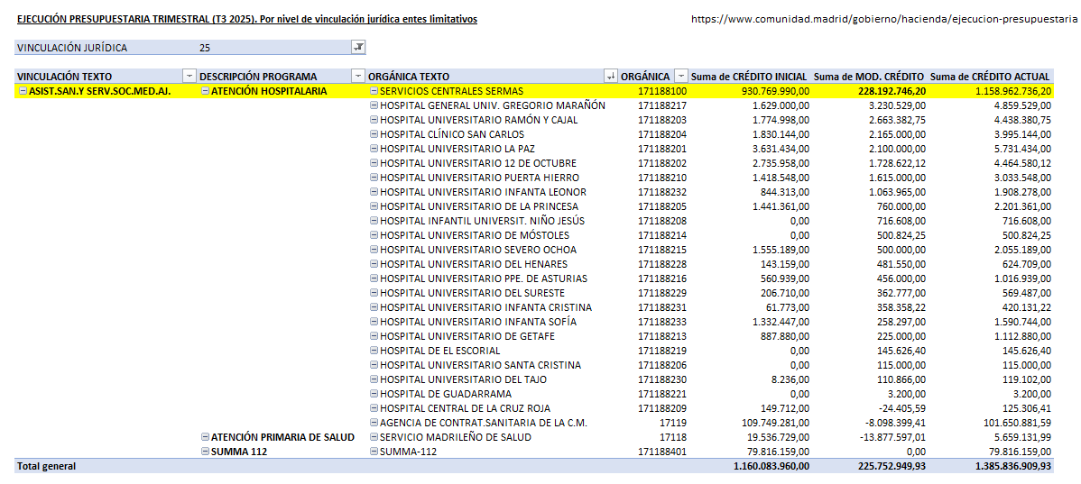Collapse the SERVICIOS CENTRALES SERMAS row
1081x484 pixels.
pos(374,91)
